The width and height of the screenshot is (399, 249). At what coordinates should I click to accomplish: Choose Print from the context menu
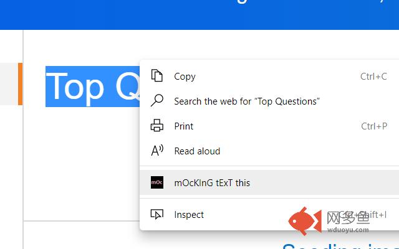coord(269,126)
